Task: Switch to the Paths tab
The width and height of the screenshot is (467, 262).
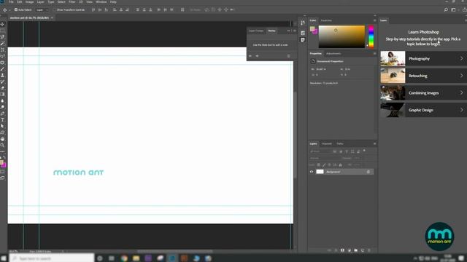Action: (x=340, y=144)
